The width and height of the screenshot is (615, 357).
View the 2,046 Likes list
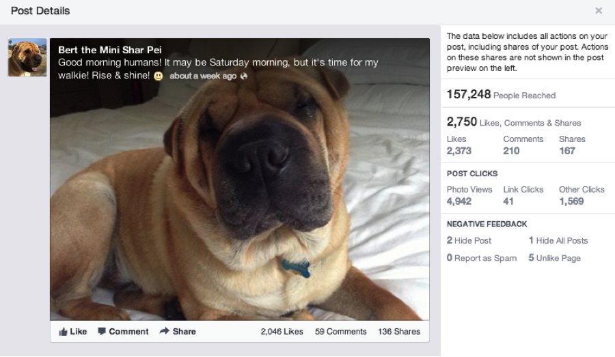pos(282,332)
